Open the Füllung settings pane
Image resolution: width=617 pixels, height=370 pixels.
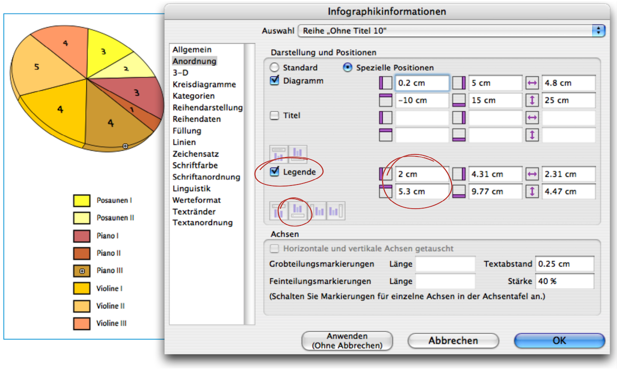(187, 131)
